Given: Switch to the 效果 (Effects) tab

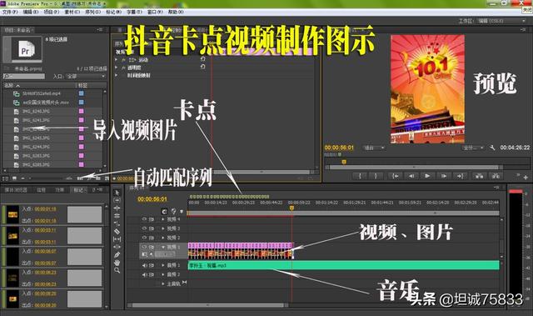Looking at the screenshot, I should click(x=60, y=190).
